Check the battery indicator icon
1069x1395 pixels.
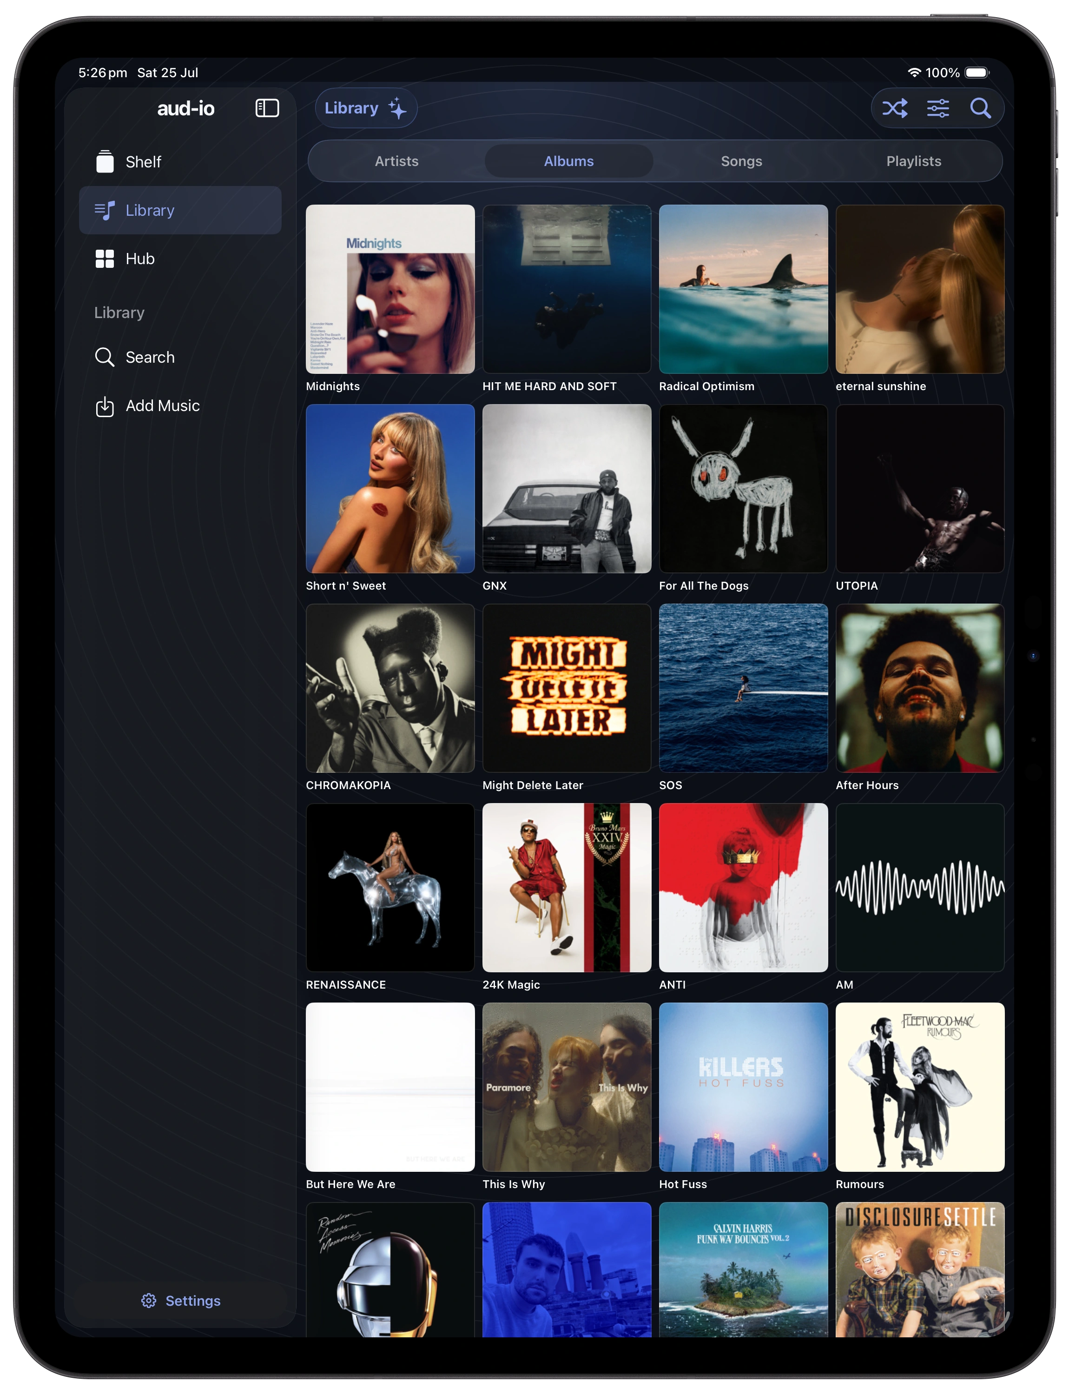pyautogui.click(x=977, y=73)
